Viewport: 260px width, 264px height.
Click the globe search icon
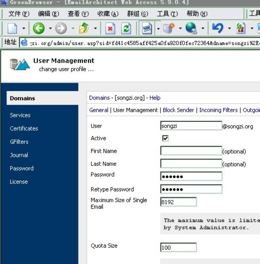(x=191, y=28)
